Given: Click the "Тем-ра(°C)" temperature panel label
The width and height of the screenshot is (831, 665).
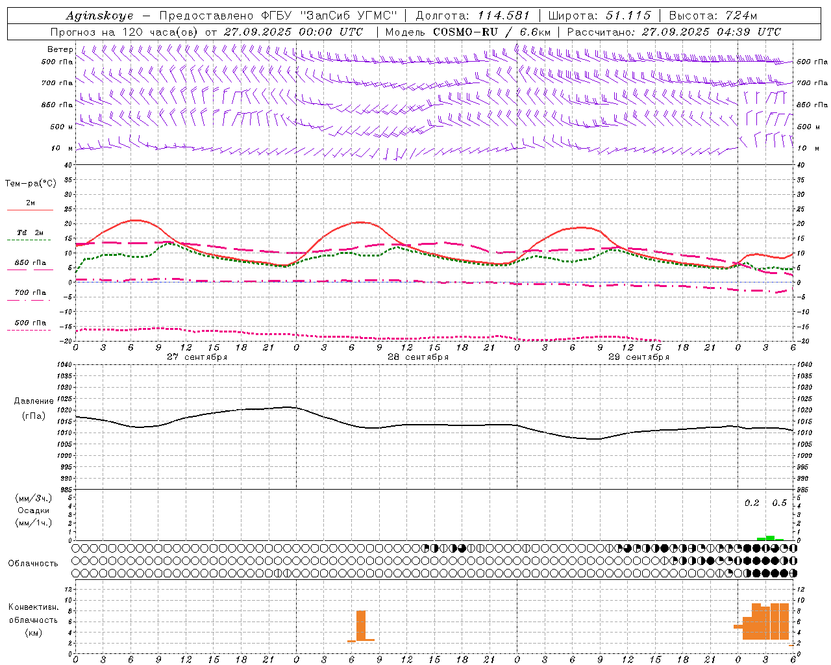Looking at the screenshot, I should (x=31, y=183).
